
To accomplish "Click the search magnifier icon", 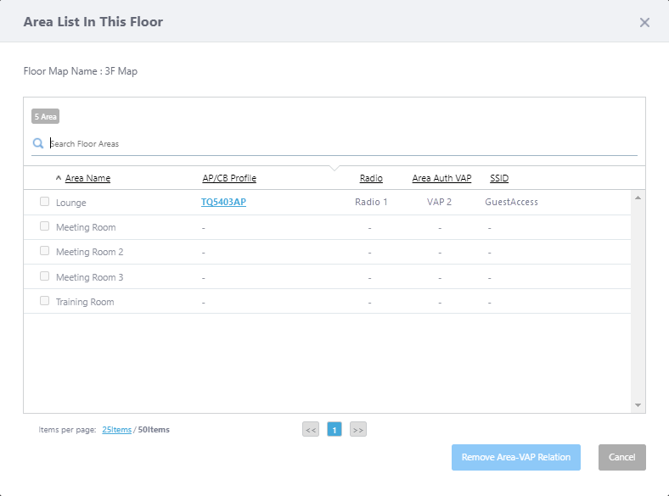I will (37, 143).
